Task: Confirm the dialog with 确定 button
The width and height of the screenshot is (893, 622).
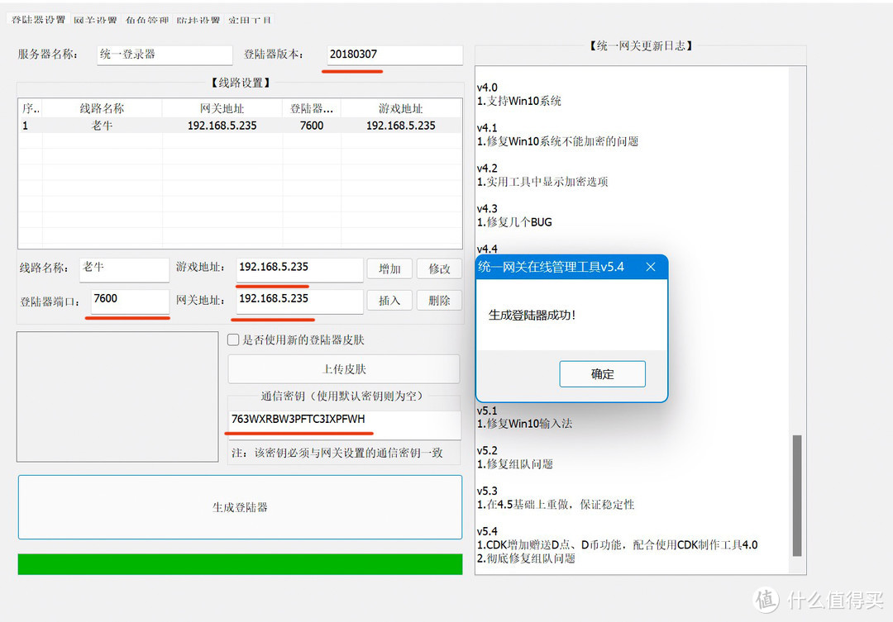Action: coord(602,374)
